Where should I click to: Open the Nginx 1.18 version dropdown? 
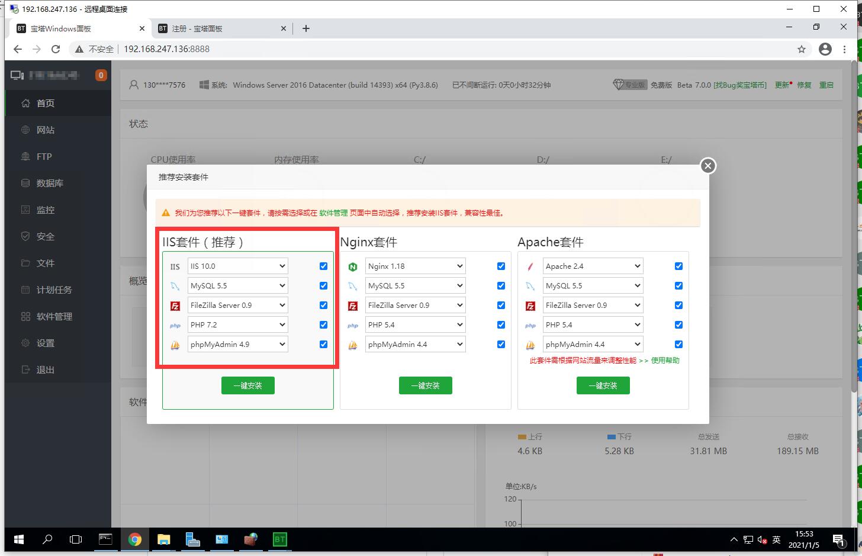[x=416, y=266]
